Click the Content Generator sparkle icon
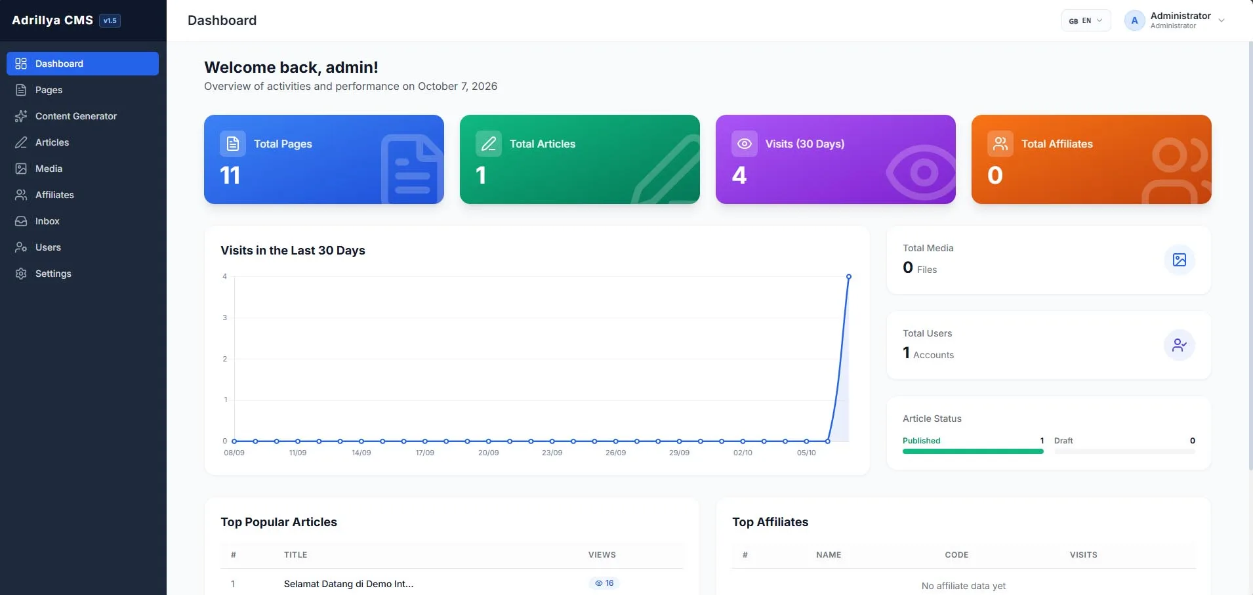This screenshot has height=595, width=1253. coord(21,116)
